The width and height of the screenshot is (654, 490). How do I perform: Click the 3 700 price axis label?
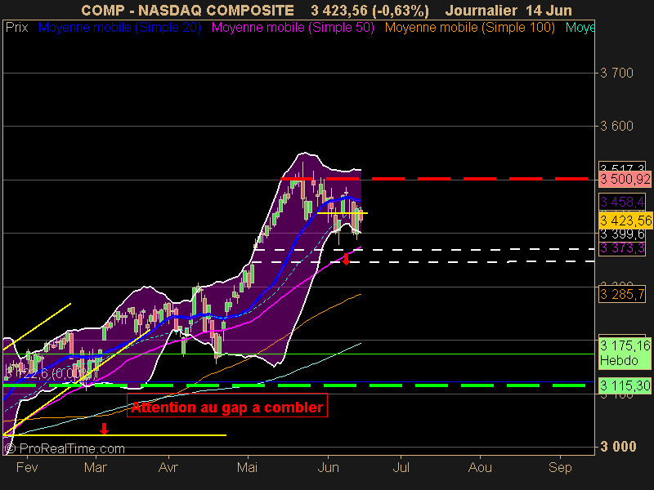(x=616, y=73)
